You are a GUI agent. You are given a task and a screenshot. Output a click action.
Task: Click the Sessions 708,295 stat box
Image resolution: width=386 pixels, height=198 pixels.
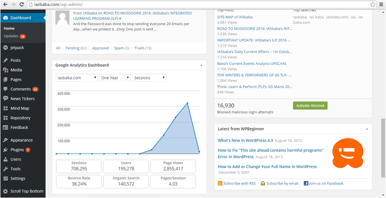point(79,166)
